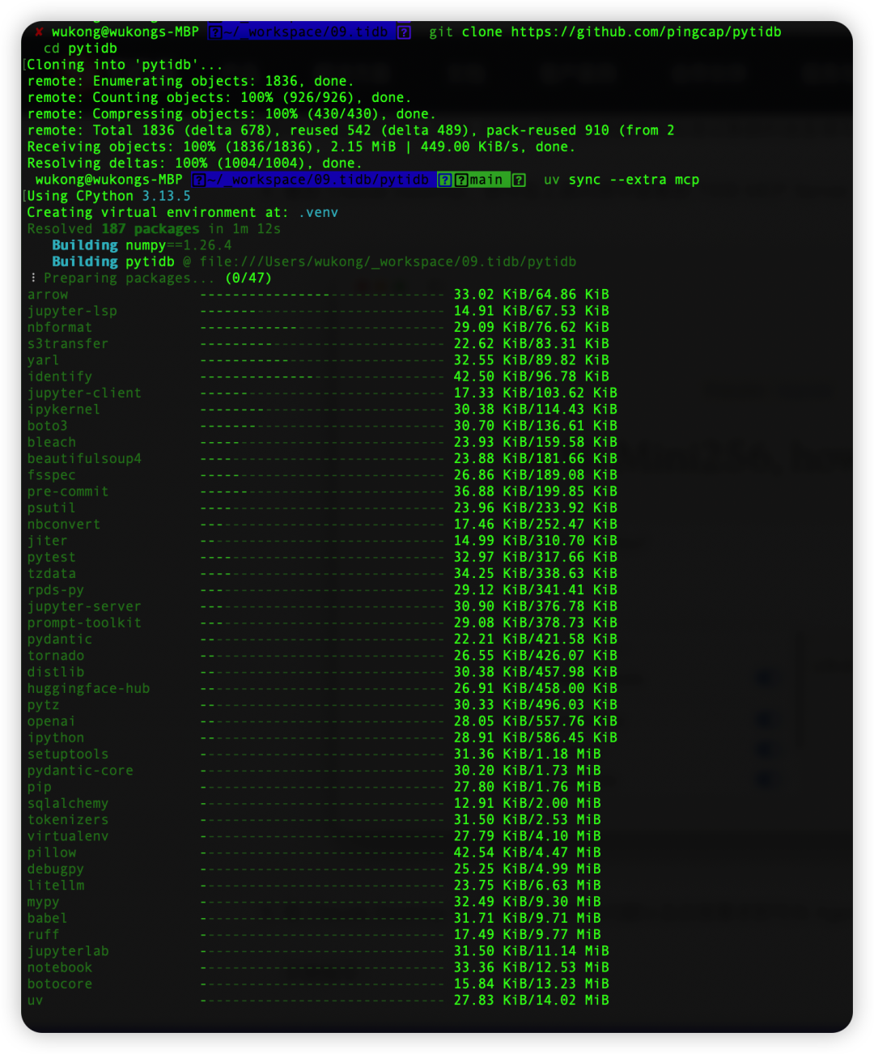The height and width of the screenshot is (1054, 874).
Task: Click the arrow package download progress bar
Action: 322,295
